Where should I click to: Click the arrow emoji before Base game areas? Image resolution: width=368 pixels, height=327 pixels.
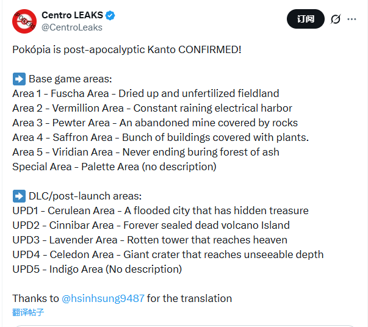point(18,79)
